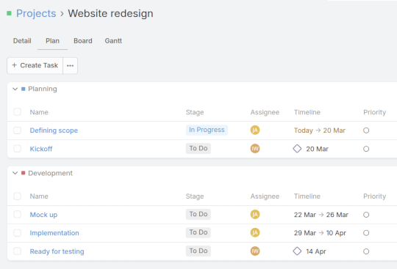This screenshot has width=397, height=269.
Task: Click the priority circle for Defining scope
Action: [366, 130]
